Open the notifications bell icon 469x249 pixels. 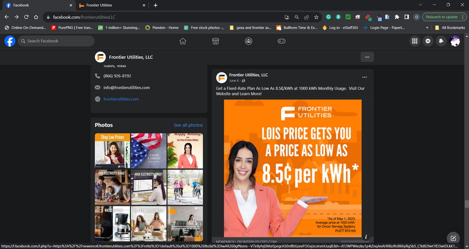pyautogui.click(x=441, y=41)
